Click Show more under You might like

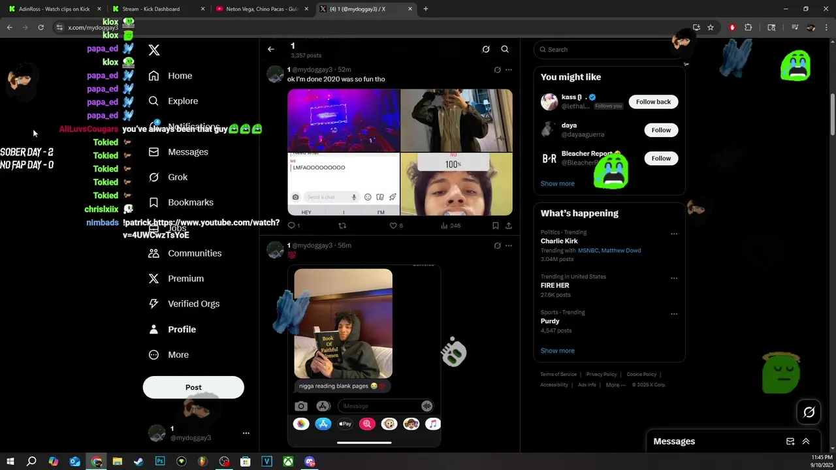click(x=558, y=183)
